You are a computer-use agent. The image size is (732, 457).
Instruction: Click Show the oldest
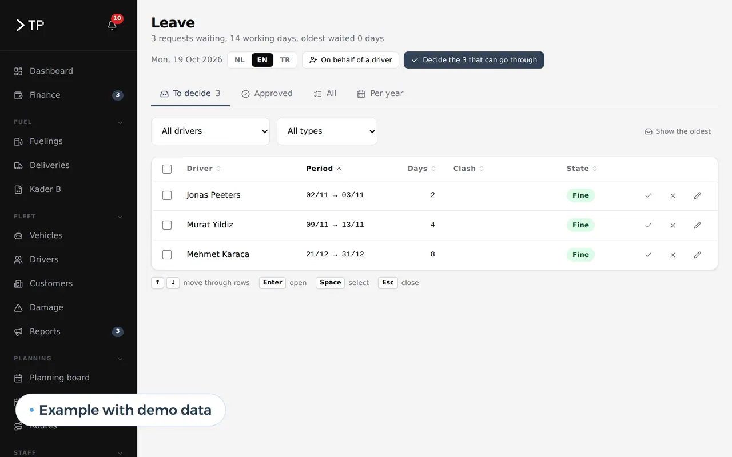coord(678,131)
